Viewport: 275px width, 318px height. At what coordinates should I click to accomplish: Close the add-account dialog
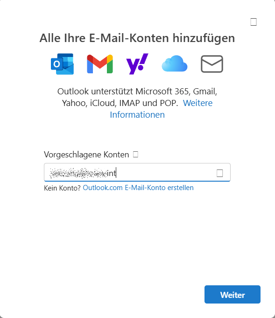(x=254, y=22)
